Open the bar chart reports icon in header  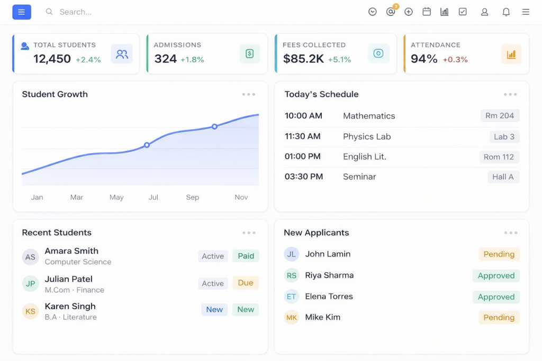coord(445,12)
